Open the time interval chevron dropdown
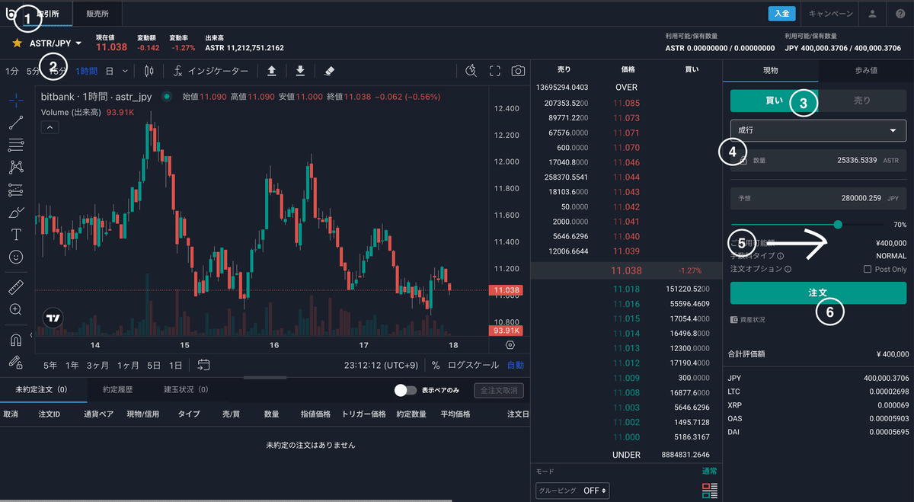The width and height of the screenshot is (914, 502). tap(125, 71)
